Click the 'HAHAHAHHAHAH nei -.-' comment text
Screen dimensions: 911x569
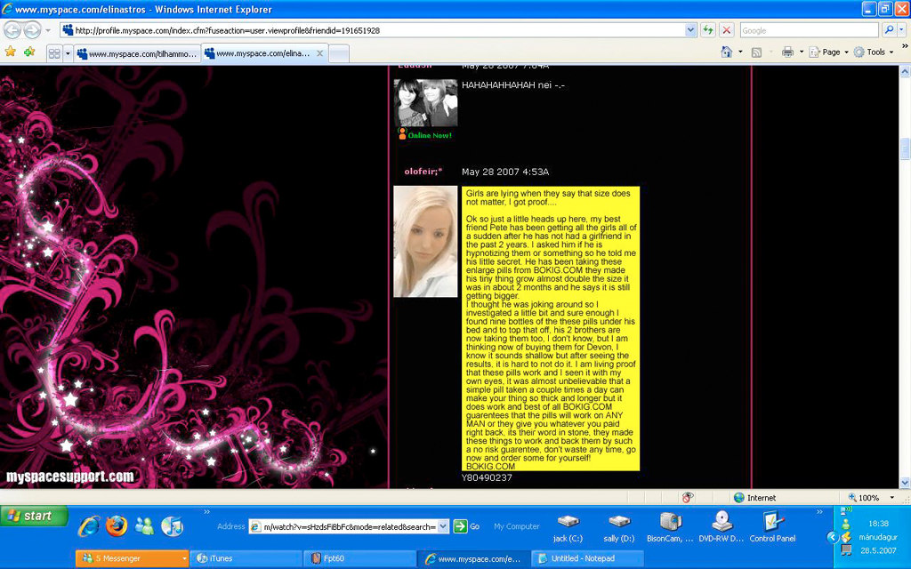click(513, 84)
